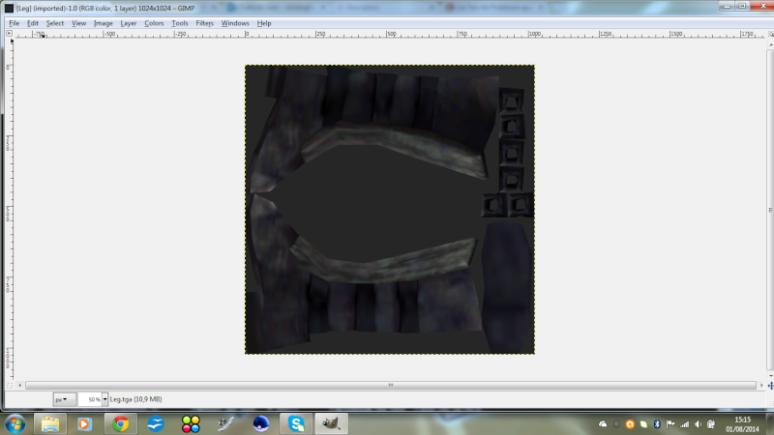Click the GIMP window icon in title bar

point(9,8)
